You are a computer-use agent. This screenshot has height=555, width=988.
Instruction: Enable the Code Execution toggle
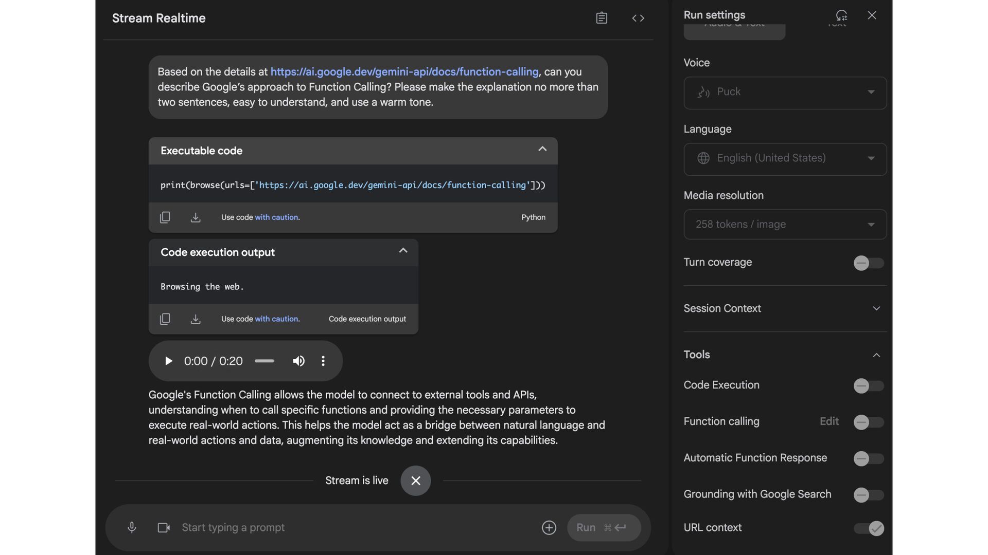tap(868, 385)
